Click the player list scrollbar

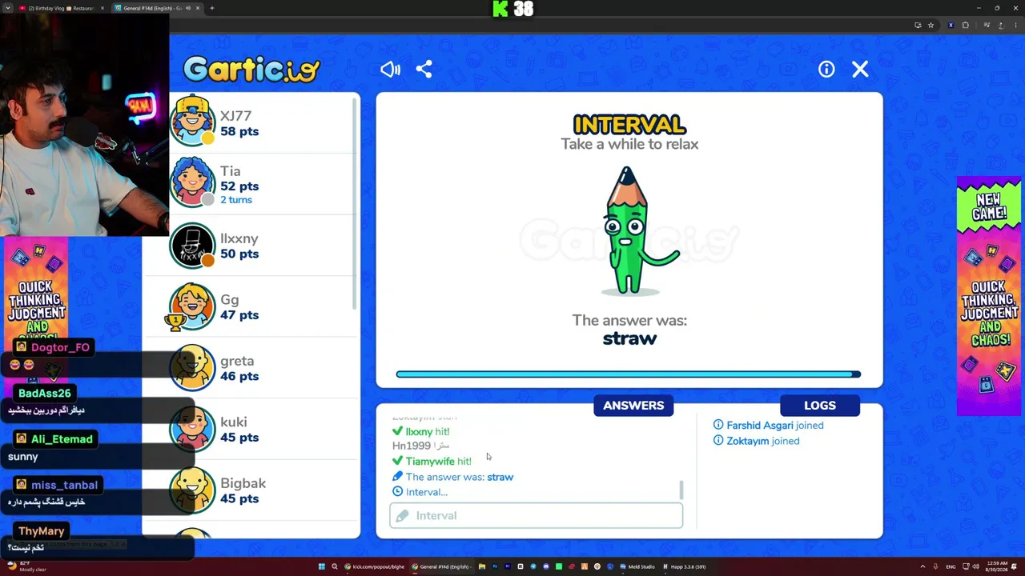pyautogui.click(x=354, y=204)
